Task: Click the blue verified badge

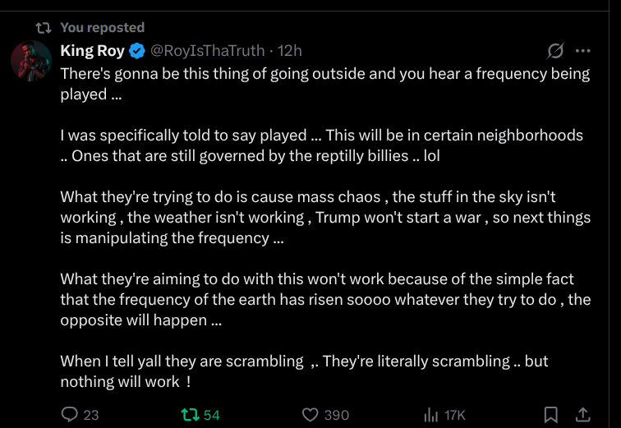Action: click(137, 51)
